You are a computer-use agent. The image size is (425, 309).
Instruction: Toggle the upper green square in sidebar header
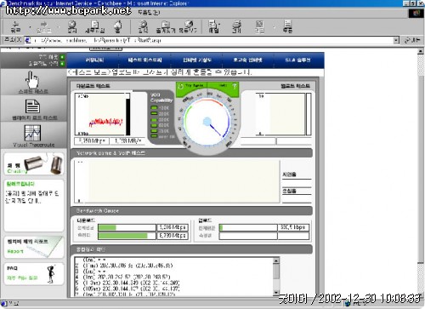point(62,57)
